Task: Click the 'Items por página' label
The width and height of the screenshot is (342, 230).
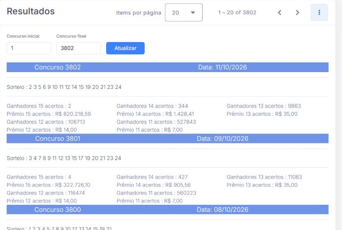Action: click(139, 12)
